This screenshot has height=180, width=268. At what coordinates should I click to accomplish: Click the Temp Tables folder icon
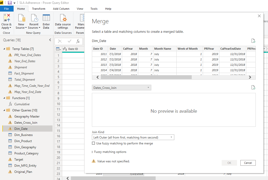coord(8,49)
